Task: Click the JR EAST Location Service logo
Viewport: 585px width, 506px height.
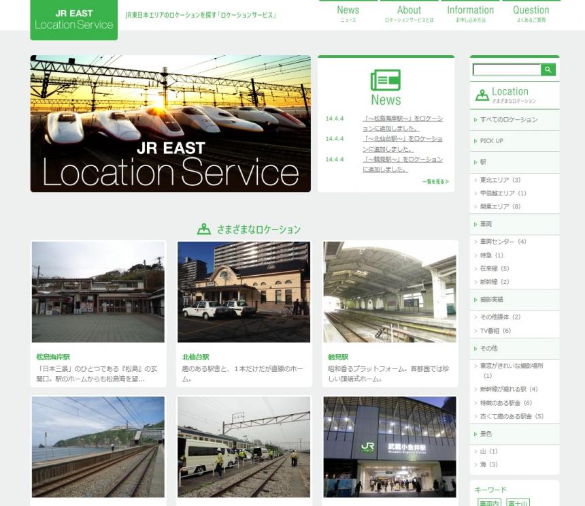Action: [74, 20]
